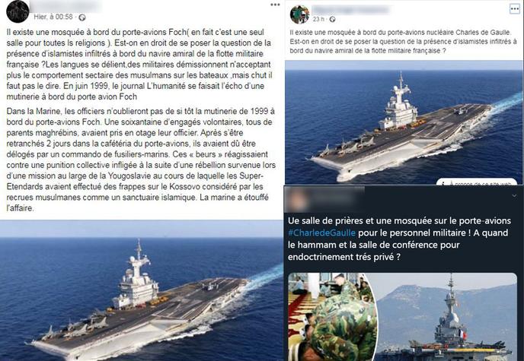Open the #CharledeGaulle hashtag

point(321,233)
